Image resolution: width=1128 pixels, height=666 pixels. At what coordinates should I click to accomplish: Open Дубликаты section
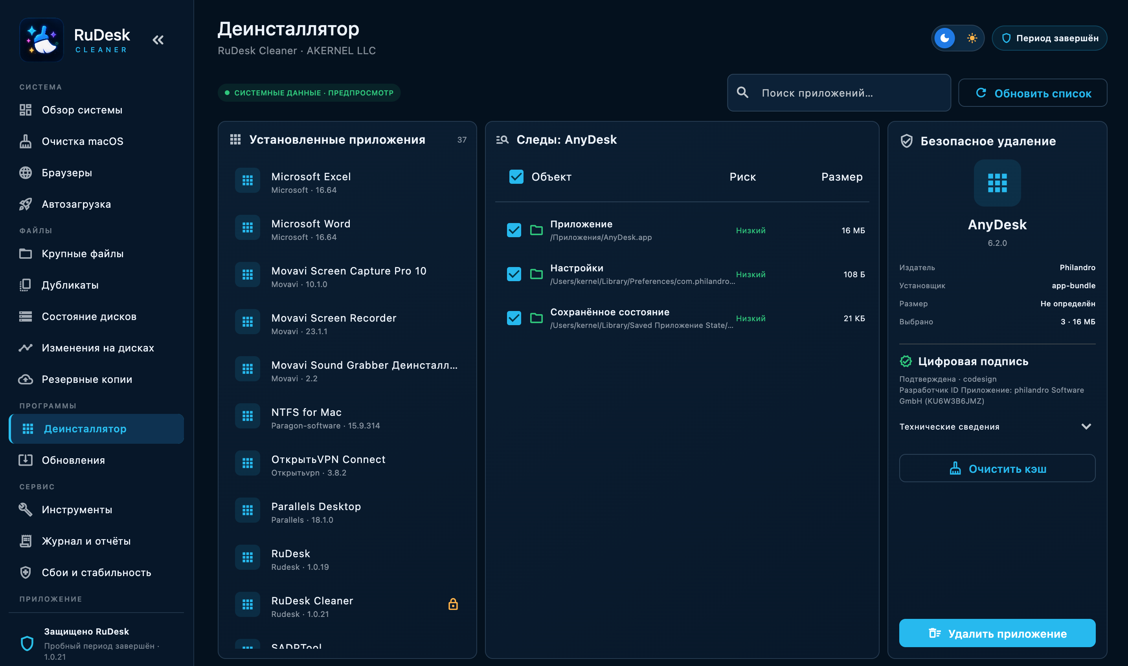(96, 285)
